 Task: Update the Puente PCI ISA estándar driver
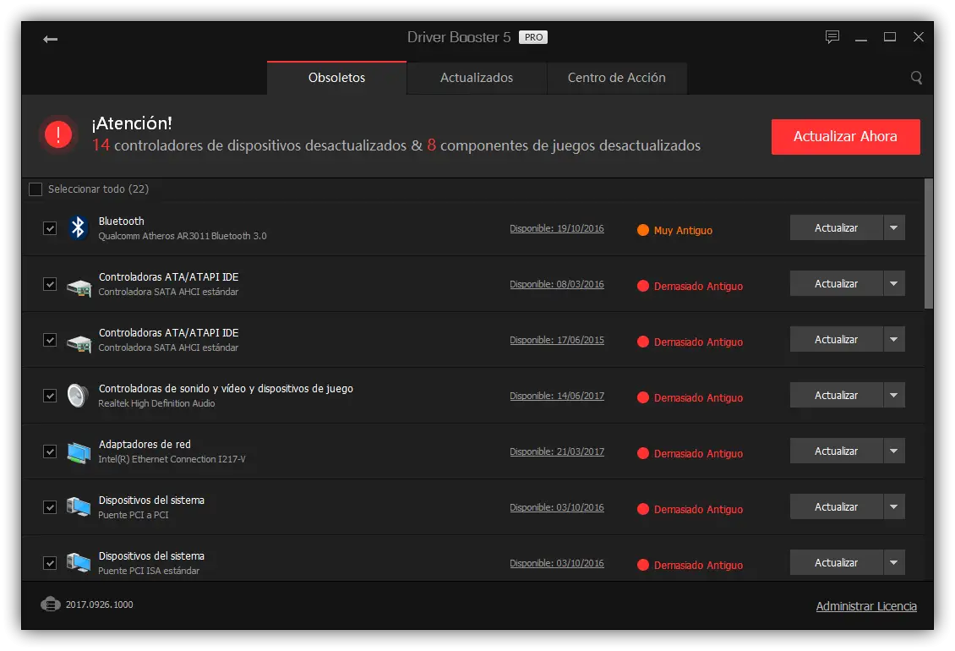pyautogui.click(x=836, y=562)
